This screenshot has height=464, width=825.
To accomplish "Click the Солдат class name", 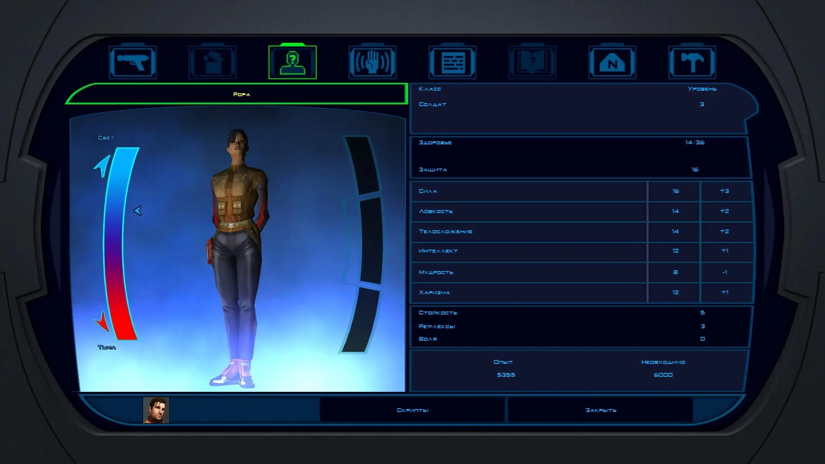I will point(432,104).
